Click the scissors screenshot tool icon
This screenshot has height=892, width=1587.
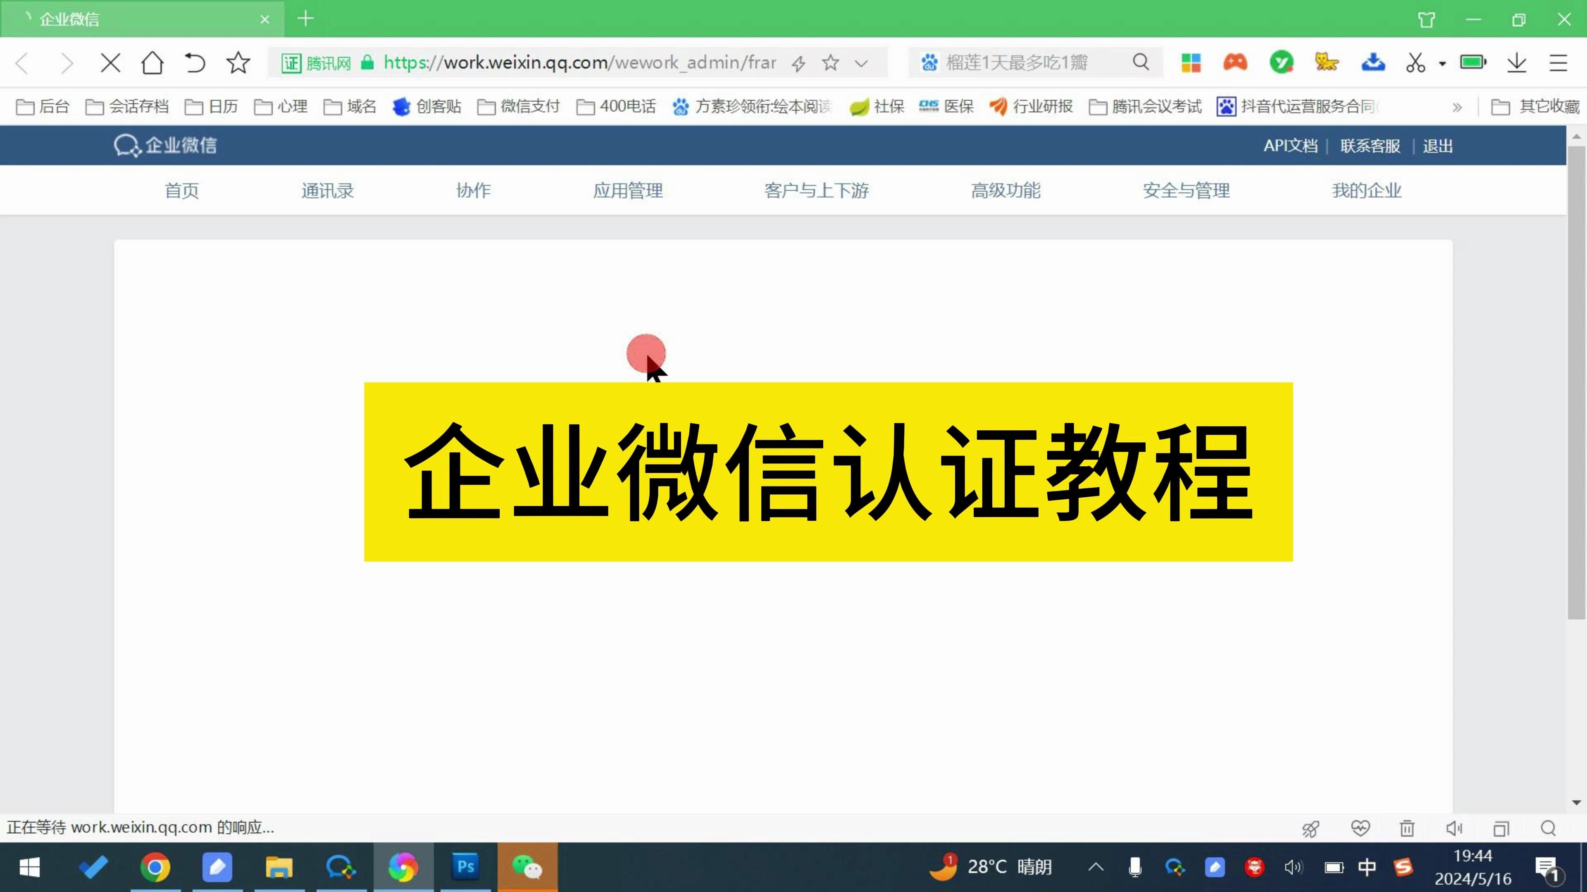tap(1416, 63)
